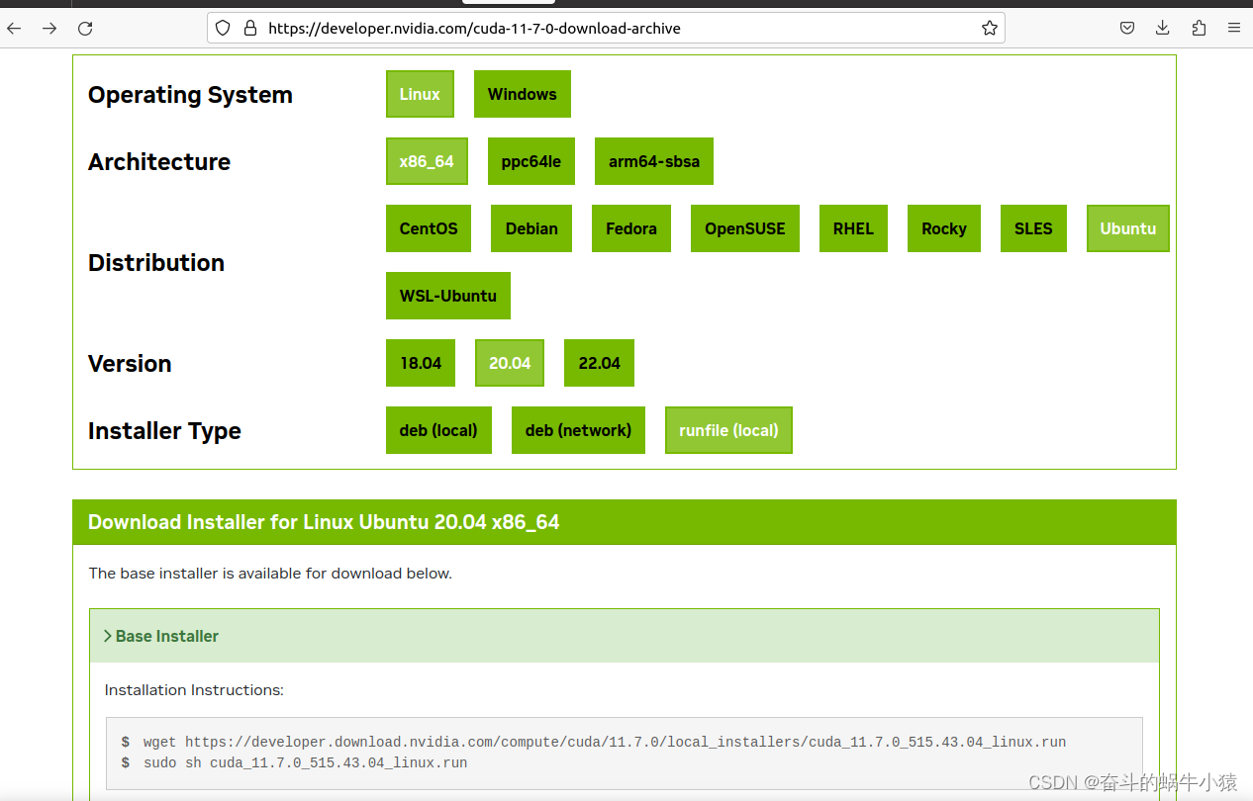The width and height of the screenshot is (1253, 801).
Task: Click 'The base installer is available' text
Action: click(270, 574)
